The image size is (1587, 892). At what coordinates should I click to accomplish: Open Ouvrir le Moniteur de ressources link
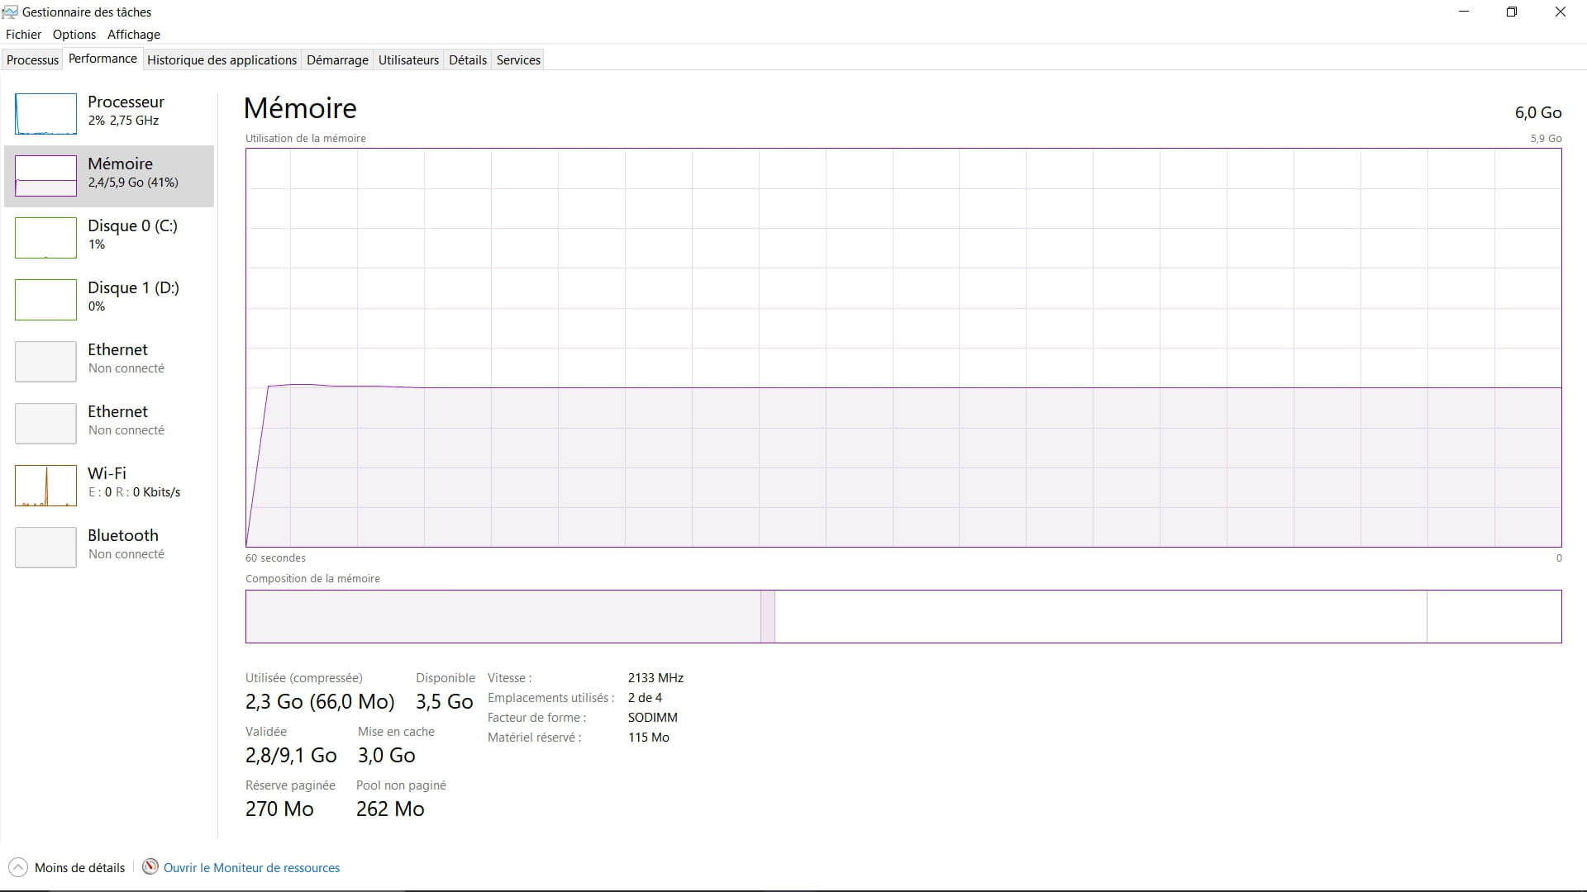click(251, 868)
